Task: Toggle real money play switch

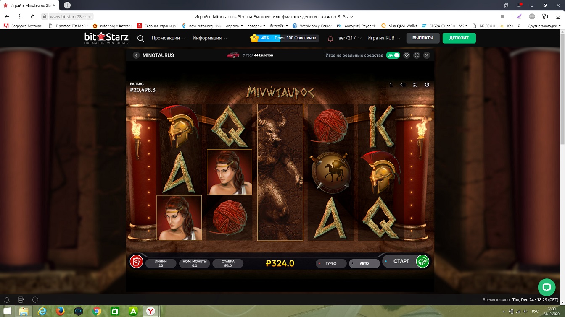Action: pyautogui.click(x=393, y=55)
